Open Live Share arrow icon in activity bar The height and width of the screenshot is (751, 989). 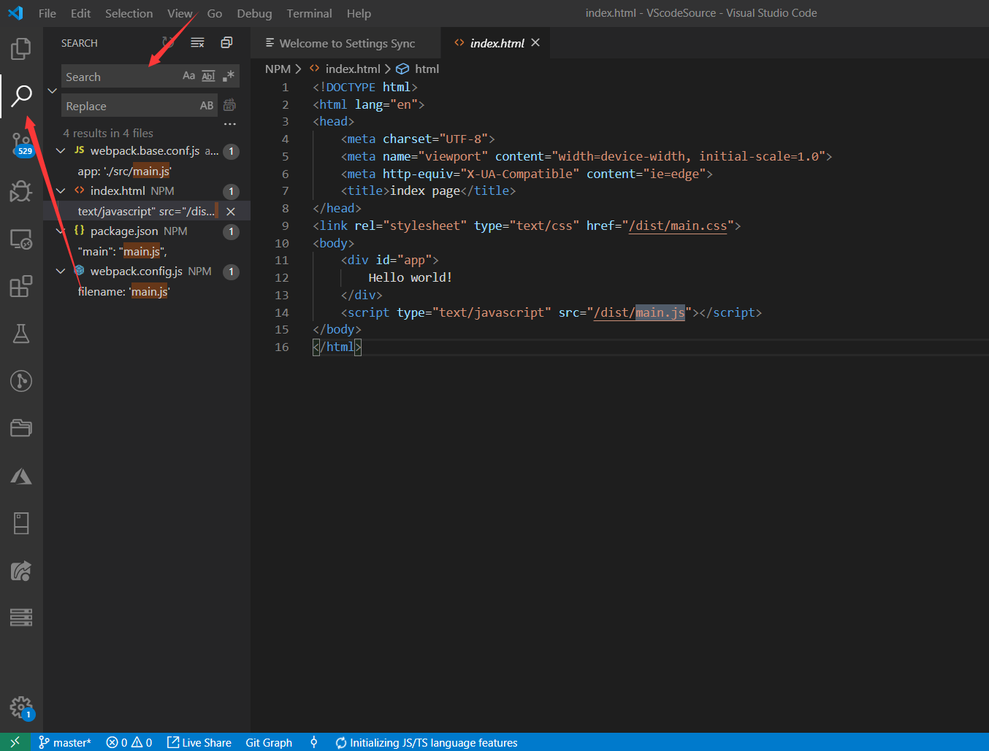click(21, 571)
